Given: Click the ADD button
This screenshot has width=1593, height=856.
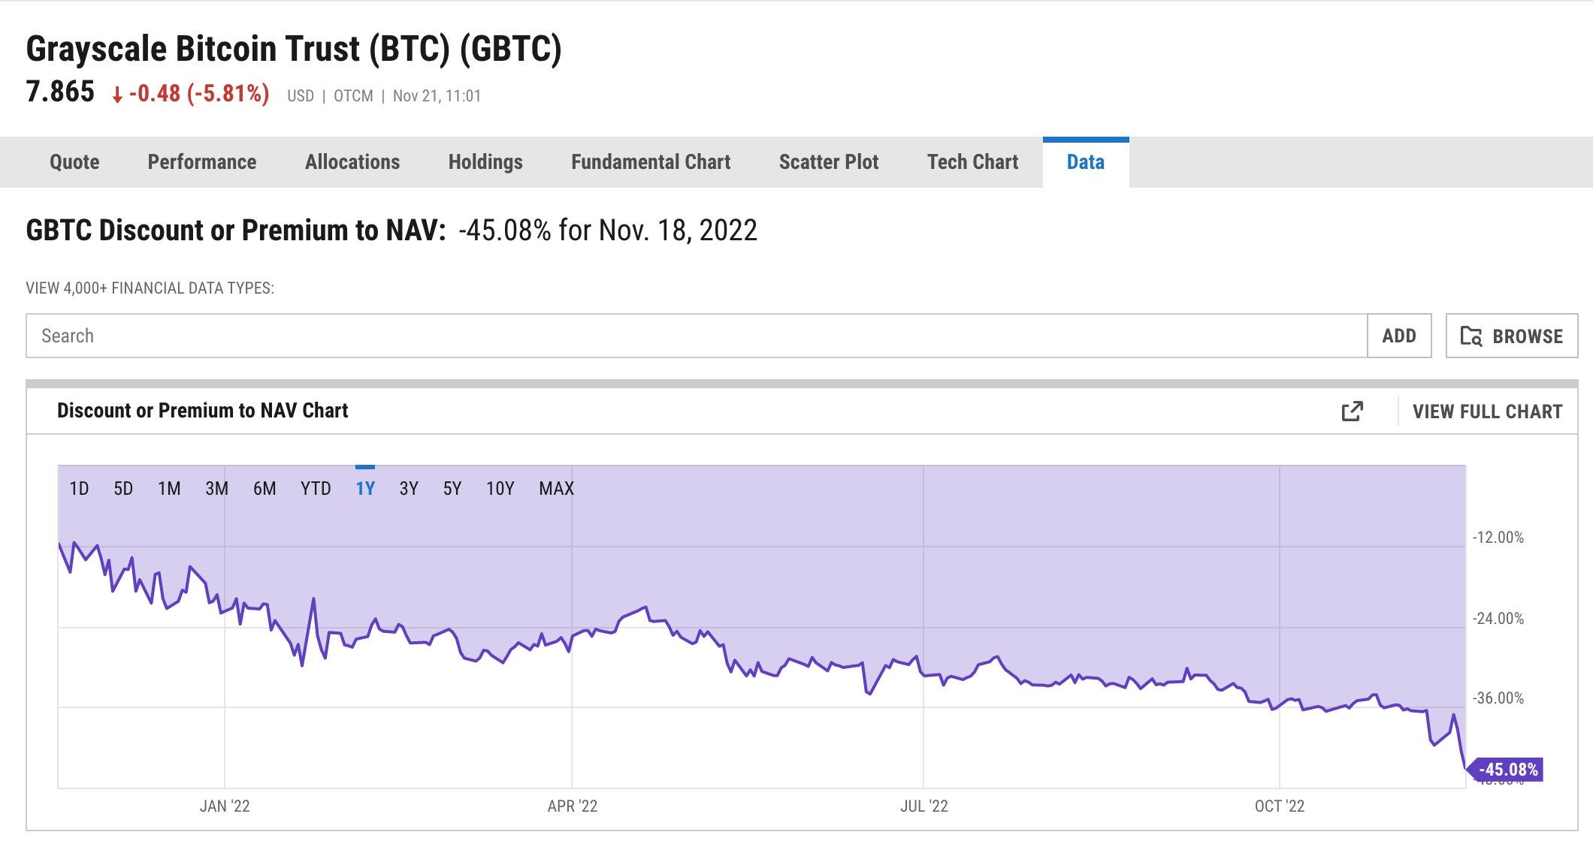Looking at the screenshot, I should 1399,336.
